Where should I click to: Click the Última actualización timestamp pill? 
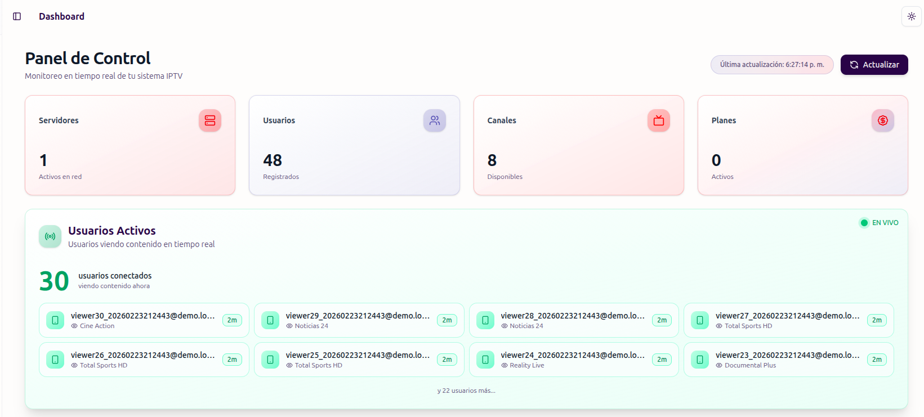tap(772, 65)
